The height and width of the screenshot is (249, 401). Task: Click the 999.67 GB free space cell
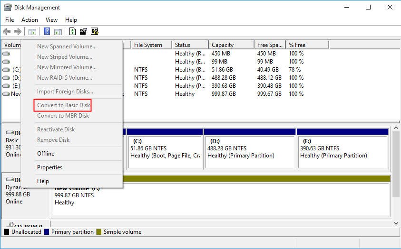[x=269, y=94]
